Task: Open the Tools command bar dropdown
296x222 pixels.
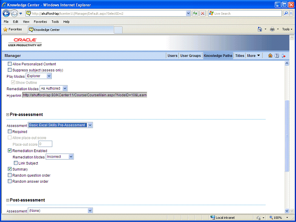Action: (x=287, y=29)
